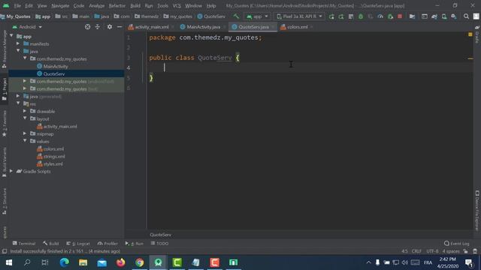
Task: Collapse the layout folder
Action: [25, 118]
